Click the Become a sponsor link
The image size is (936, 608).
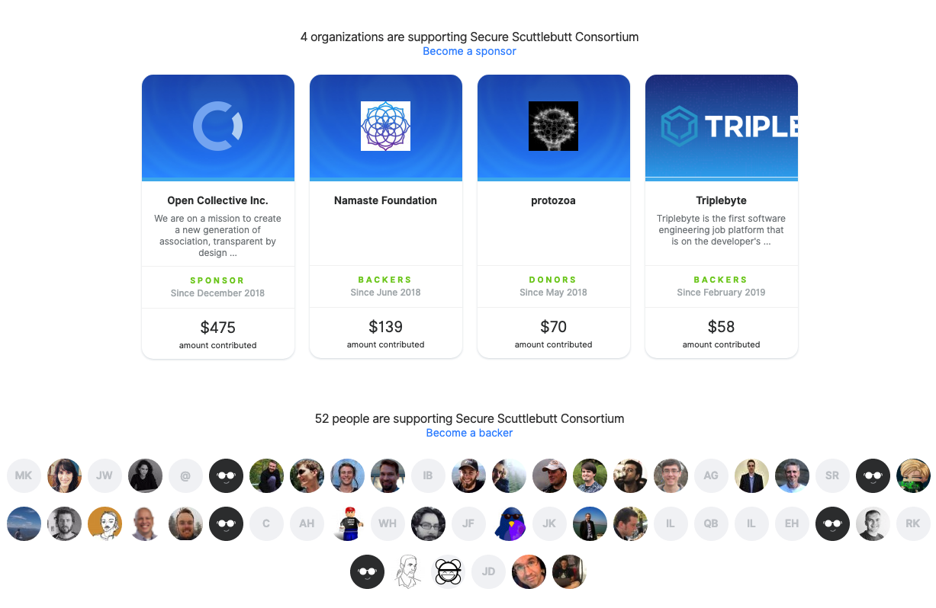[x=470, y=51]
